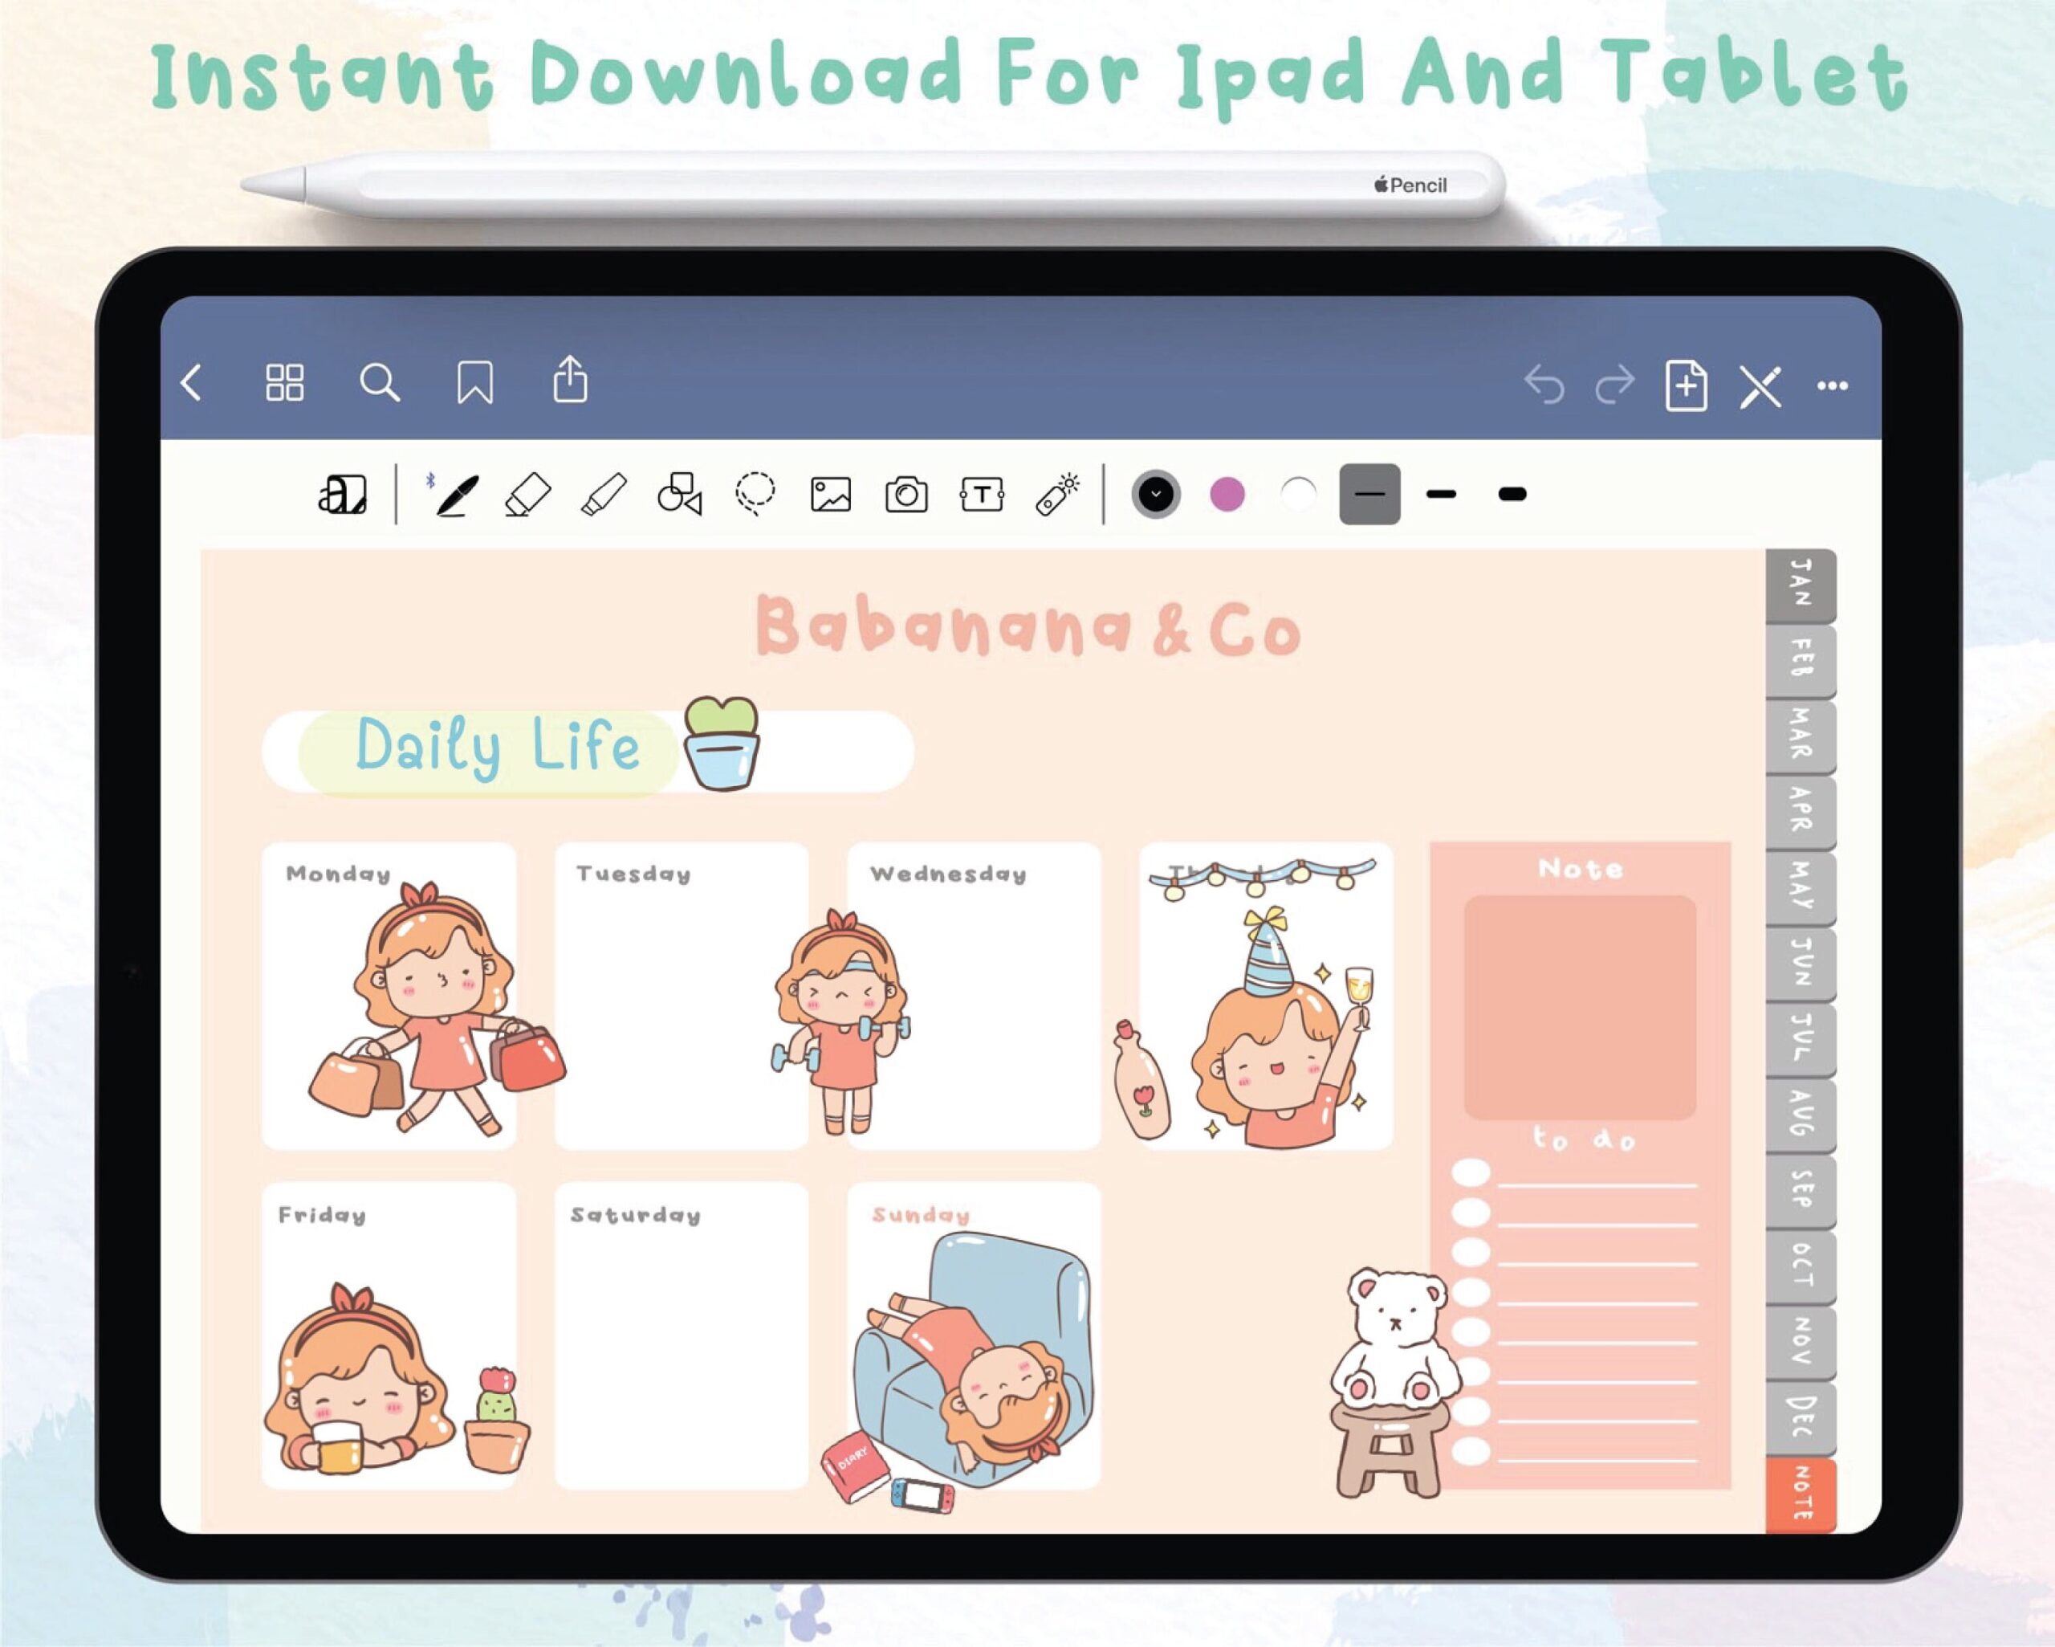Go to the JAN tab
The width and height of the screenshot is (2055, 1647).
(1801, 585)
